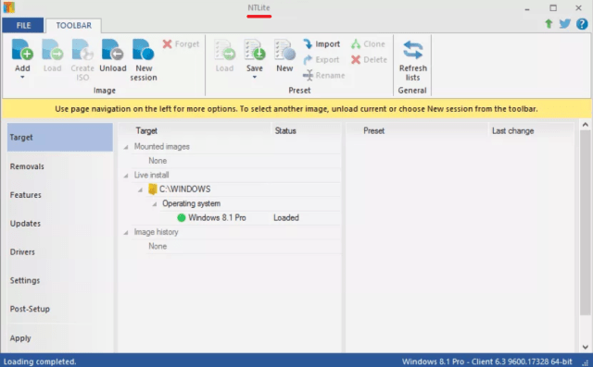Click the Add image icon
The width and height of the screenshot is (593, 367).
coord(22,49)
